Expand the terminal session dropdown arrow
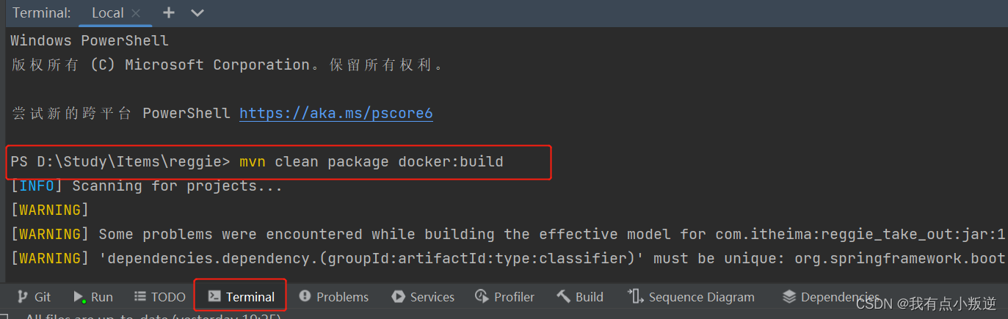The width and height of the screenshot is (1008, 319). pos(197,12)
